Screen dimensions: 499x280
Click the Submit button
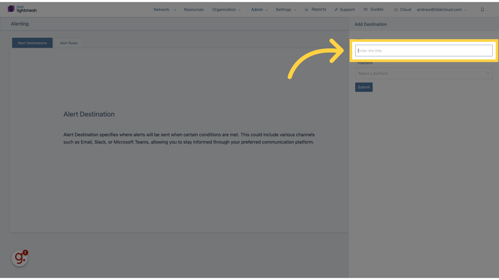click(364, 87)
